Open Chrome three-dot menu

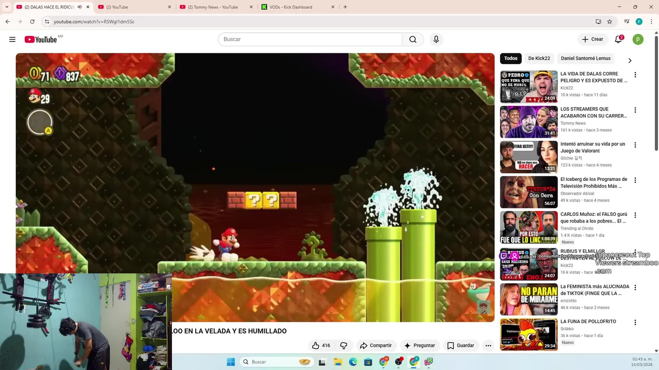pos(651,22)
